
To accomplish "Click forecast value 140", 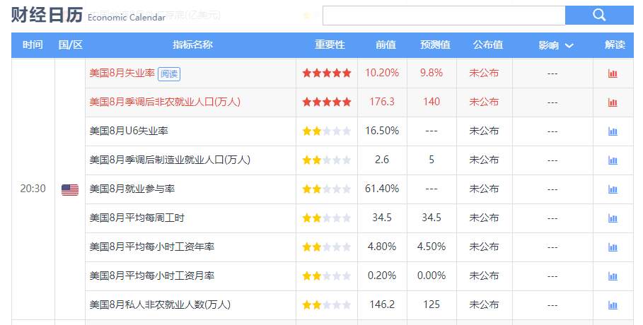I will (431, 102).
